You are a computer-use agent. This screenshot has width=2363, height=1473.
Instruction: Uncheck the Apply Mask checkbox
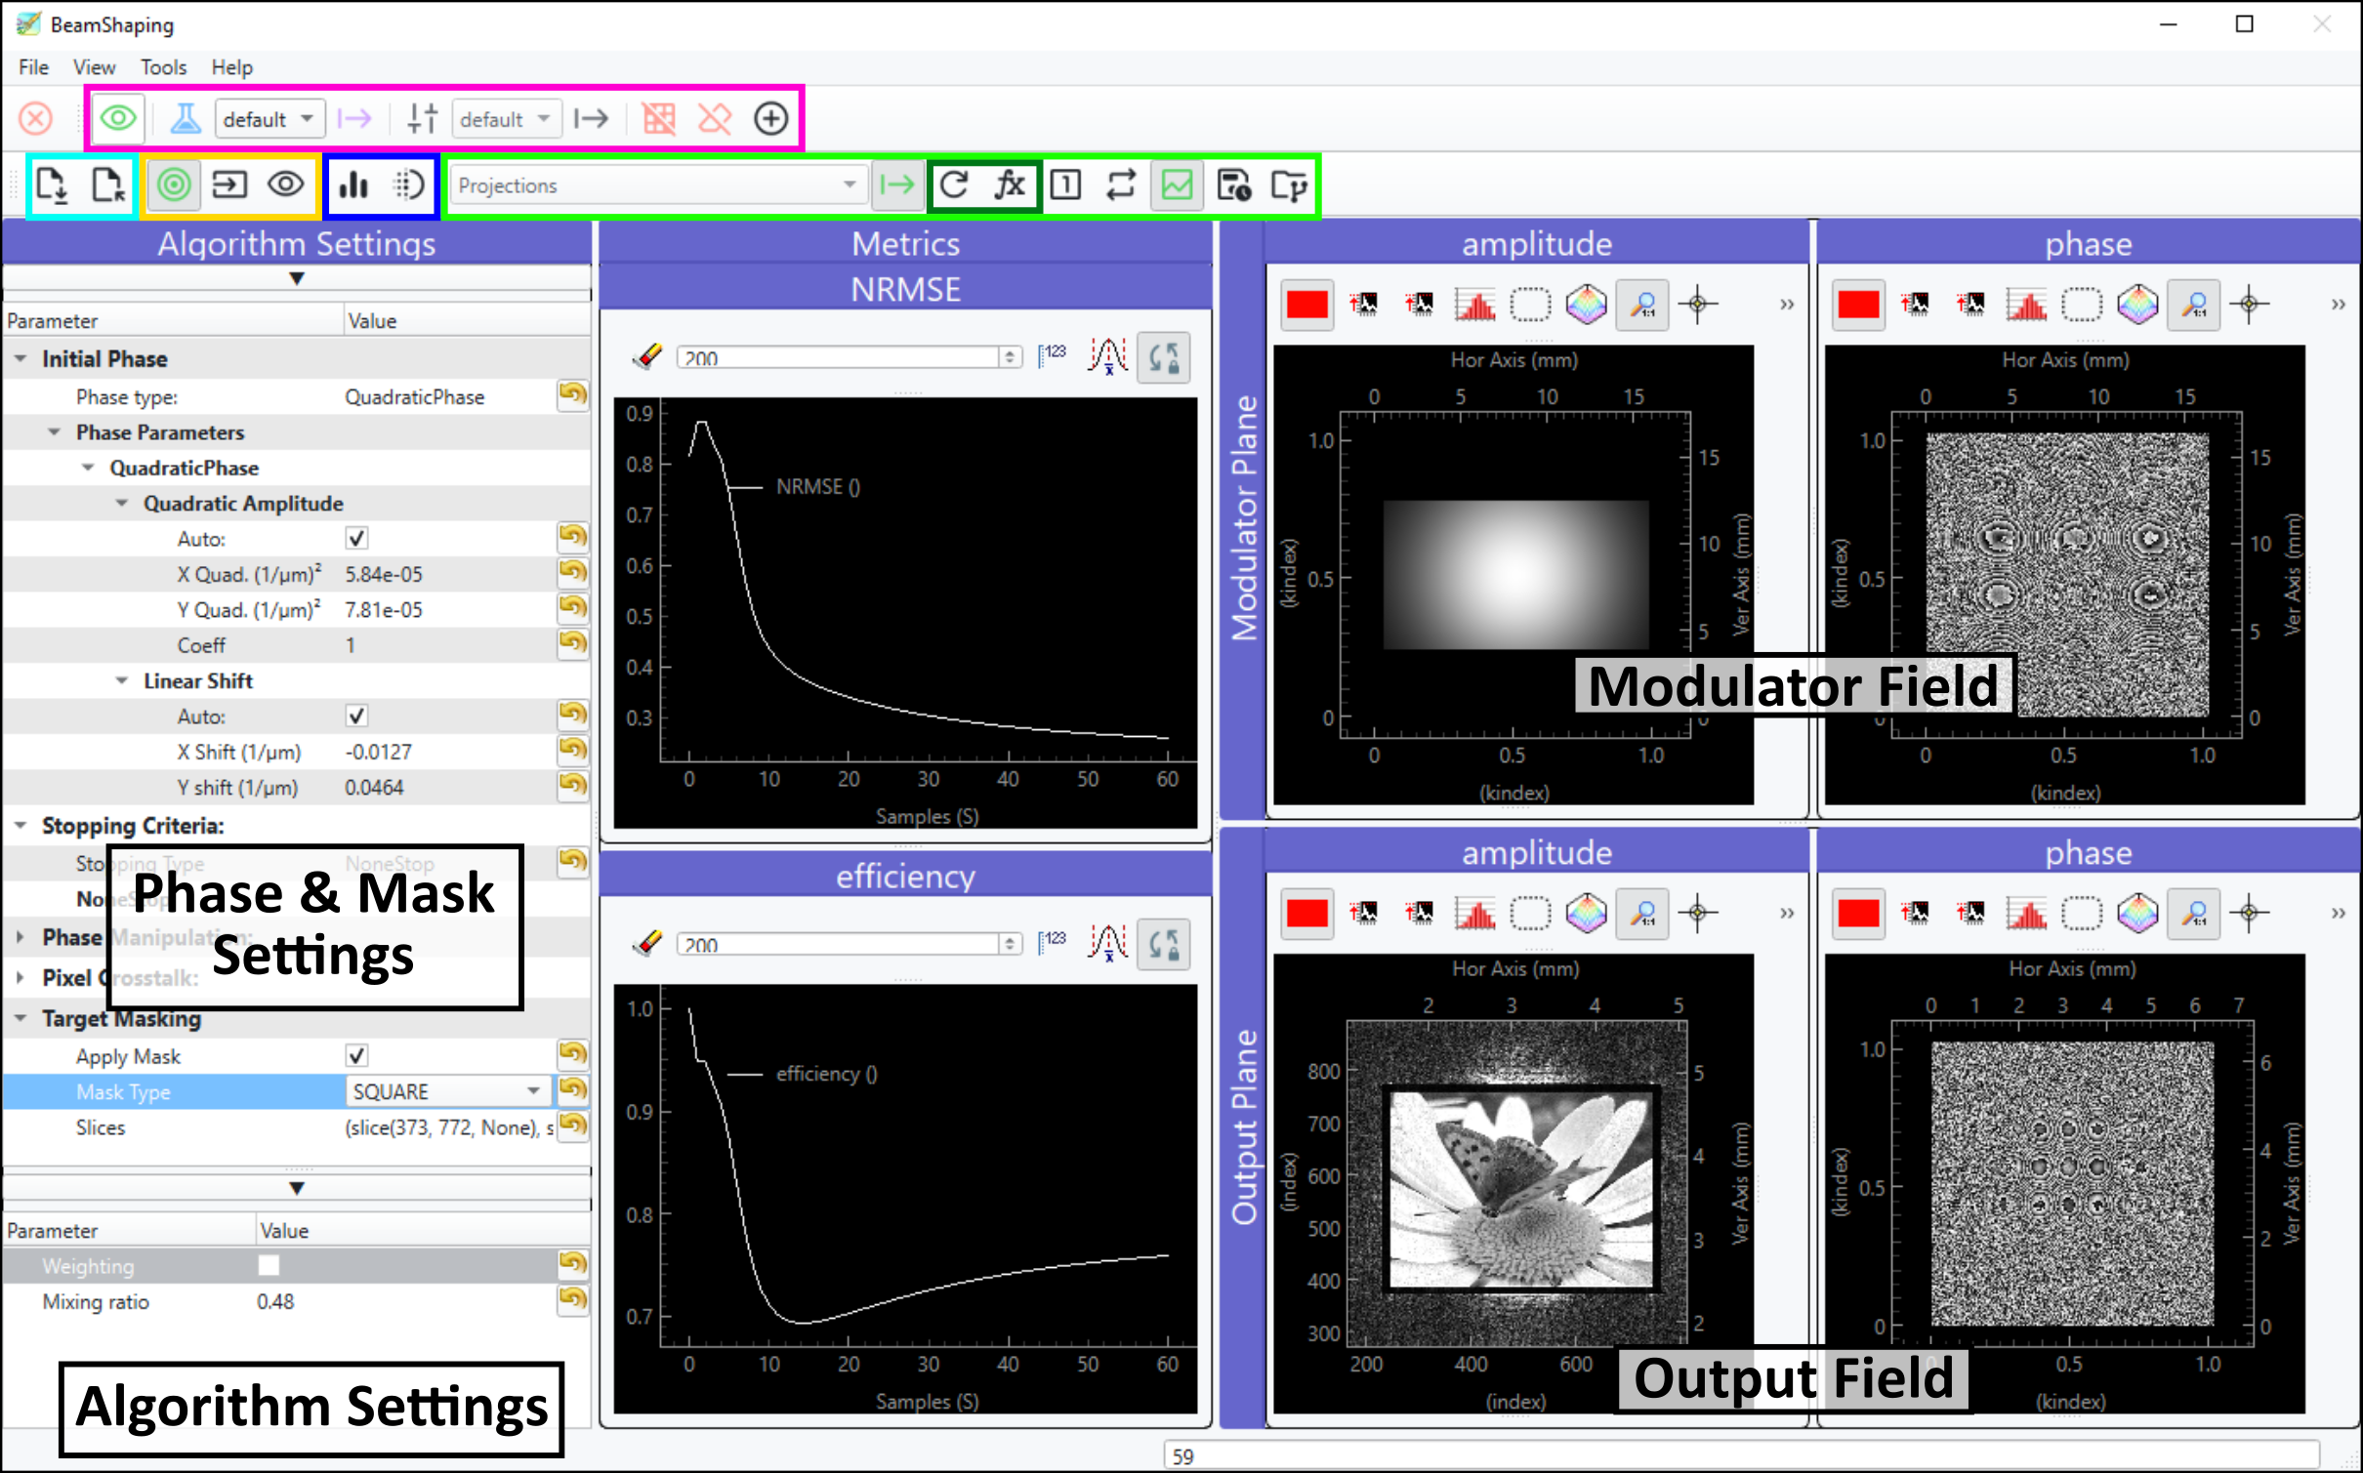pos(356,1056)
